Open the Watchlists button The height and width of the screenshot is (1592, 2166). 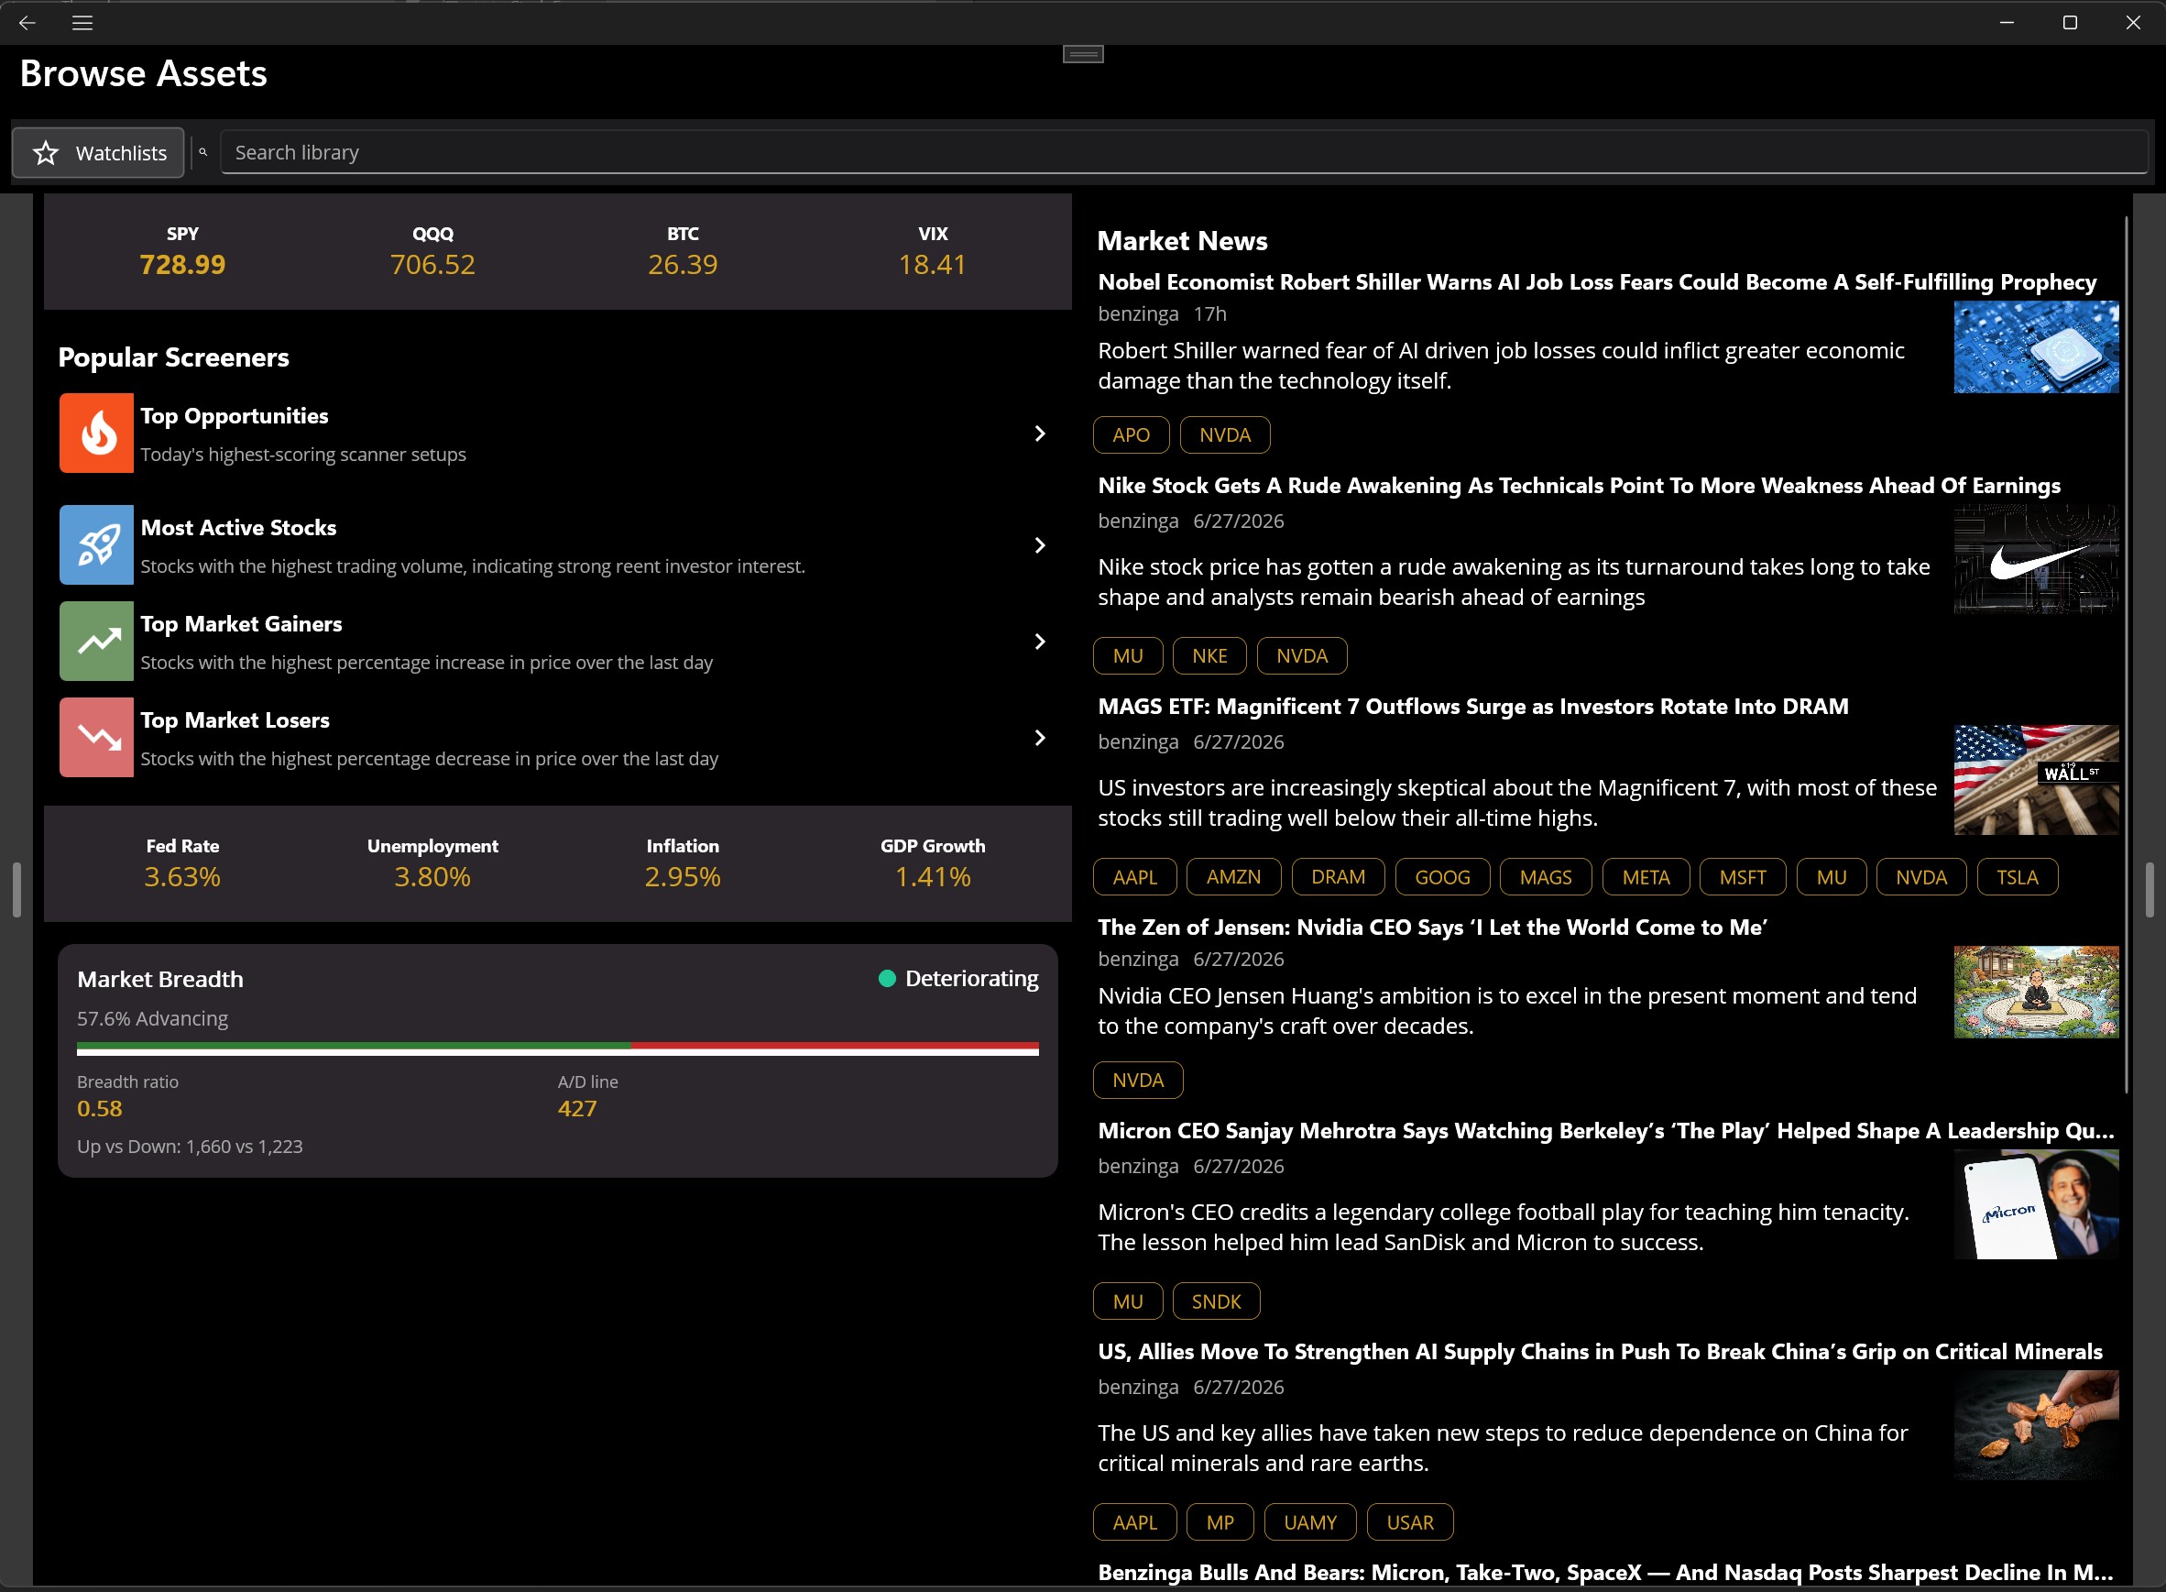pos(98,152)
